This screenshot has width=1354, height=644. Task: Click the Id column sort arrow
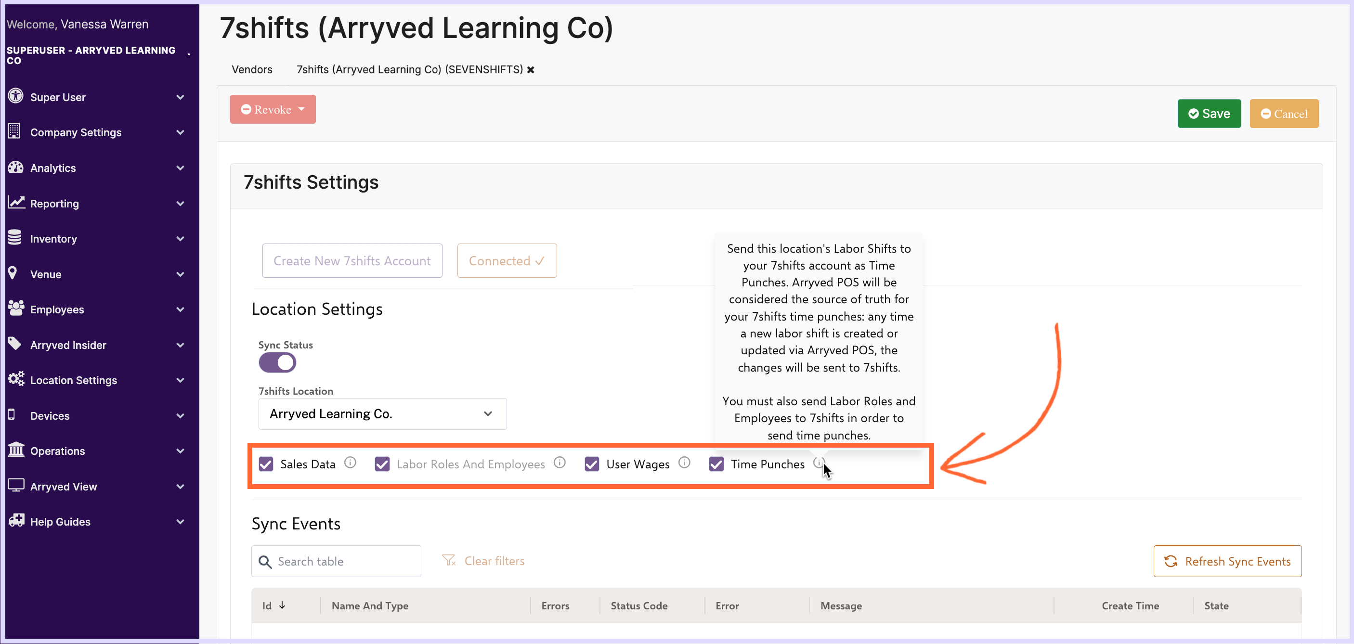click(282, 605)
